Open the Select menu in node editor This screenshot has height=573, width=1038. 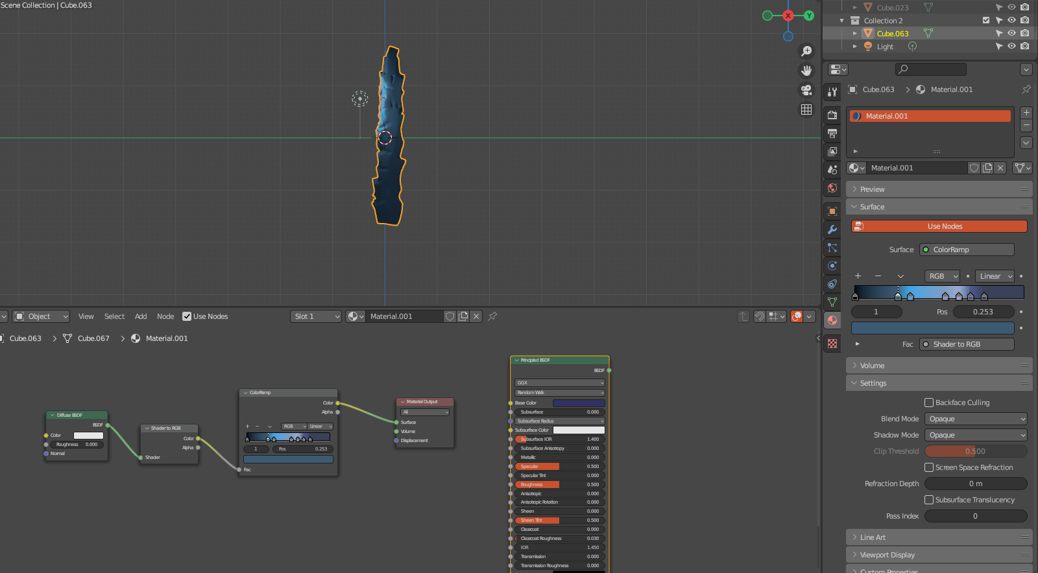(114, 316)
